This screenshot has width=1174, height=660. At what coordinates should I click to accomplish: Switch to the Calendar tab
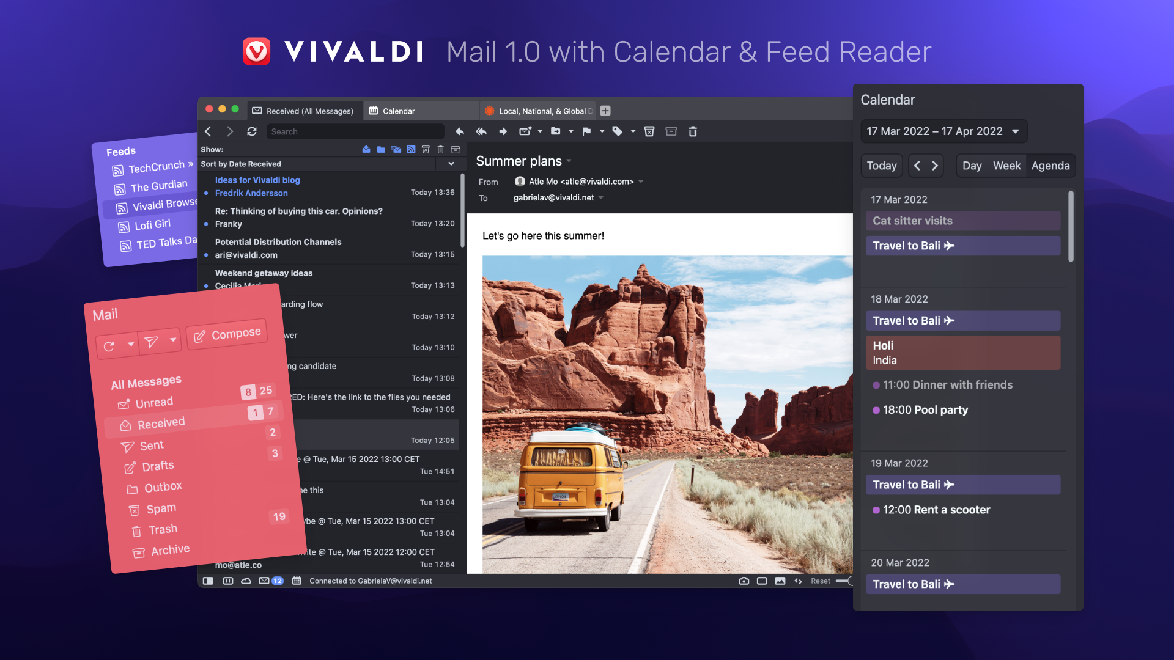(398, 111)
